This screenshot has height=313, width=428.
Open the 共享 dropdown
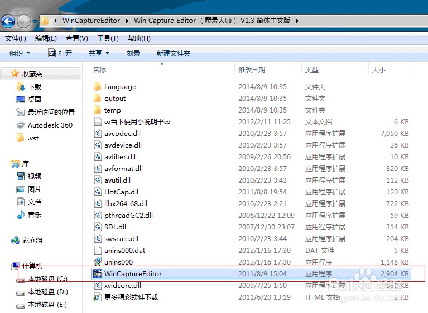pyautogui.click(x=99, y=53)
